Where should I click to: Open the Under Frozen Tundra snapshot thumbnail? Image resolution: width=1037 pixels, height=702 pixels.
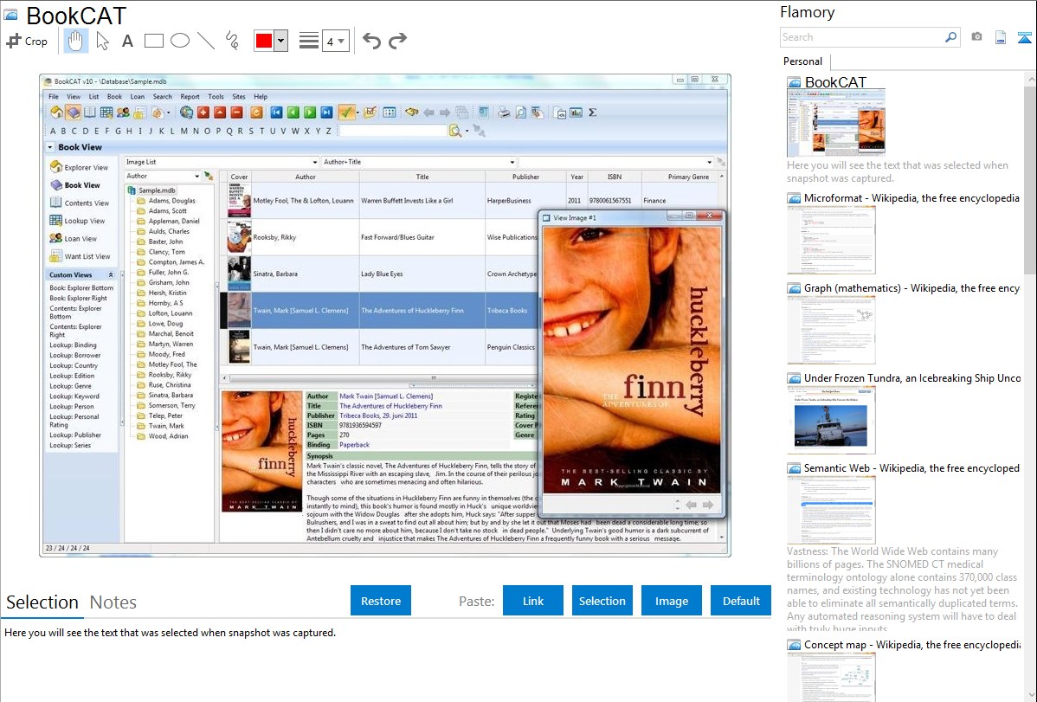(831, 420)
